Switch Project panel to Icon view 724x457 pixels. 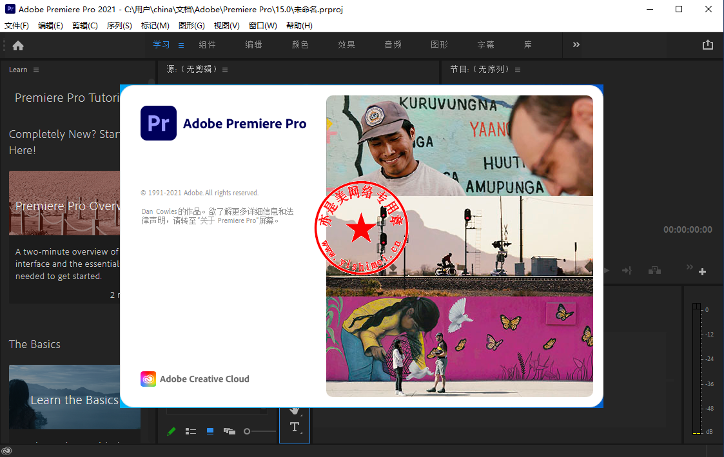tap(210, 431)
